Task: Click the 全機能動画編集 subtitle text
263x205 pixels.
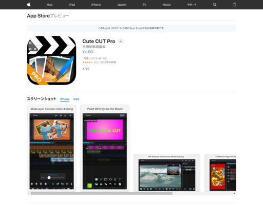Action: pyautogui.click(x=94, y=47)
